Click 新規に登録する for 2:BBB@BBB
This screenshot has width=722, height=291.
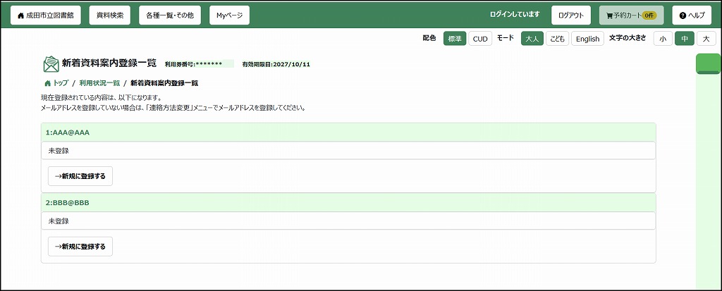pos(80,247)
